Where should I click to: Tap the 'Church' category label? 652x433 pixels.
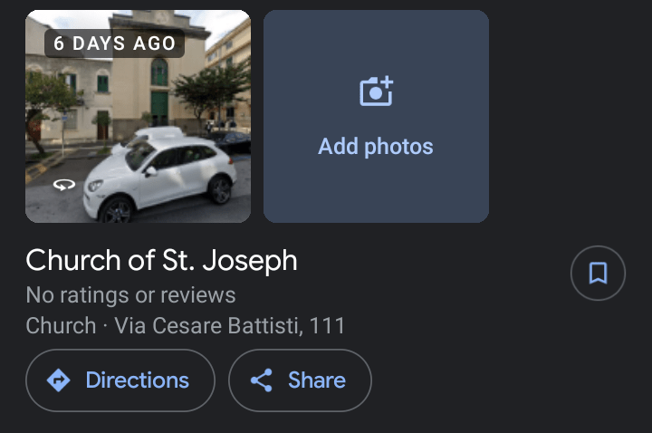pyautogui.click(x=61, y=325)
